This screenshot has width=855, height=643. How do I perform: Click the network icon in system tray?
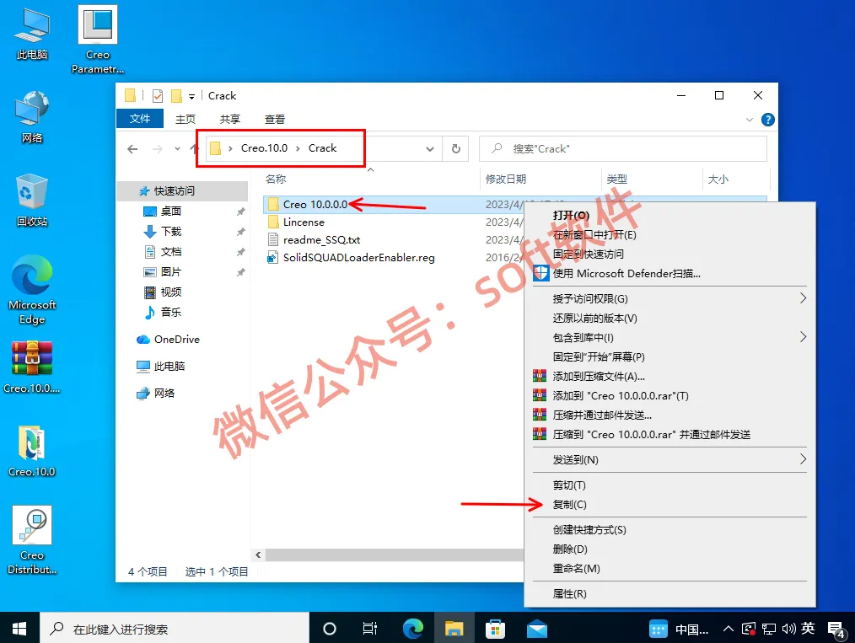coord(769,629)
